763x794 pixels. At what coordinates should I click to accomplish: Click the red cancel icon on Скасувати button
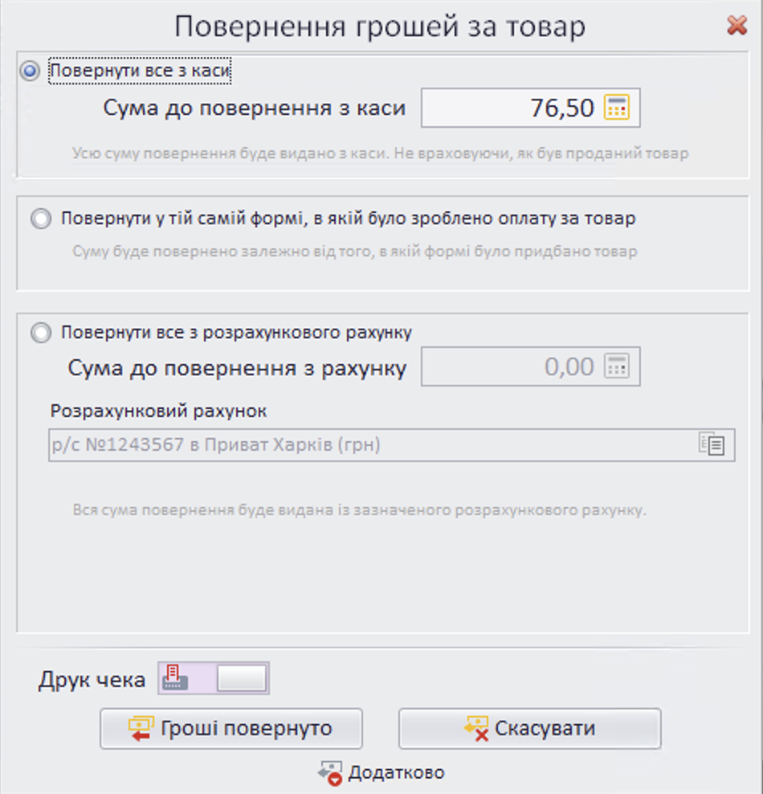pos(476,728)
